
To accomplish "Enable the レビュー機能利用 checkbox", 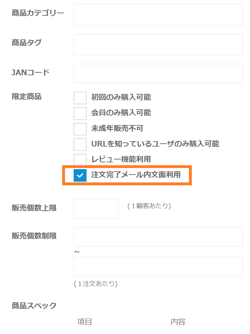I will (80, 160).
